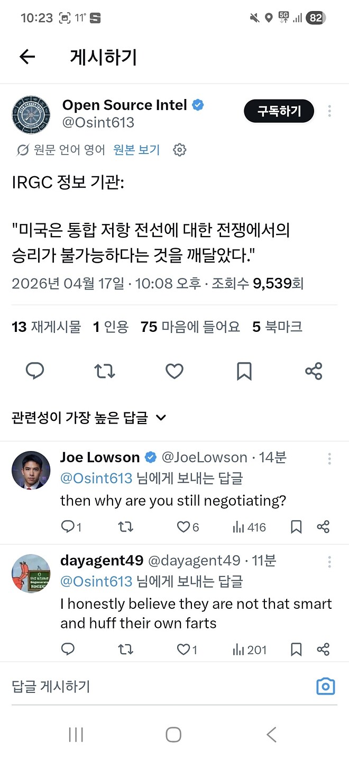Repost the IRGC tweet using retweet icon
Viewport: 349px width, 757px height.
click(104, 371)
